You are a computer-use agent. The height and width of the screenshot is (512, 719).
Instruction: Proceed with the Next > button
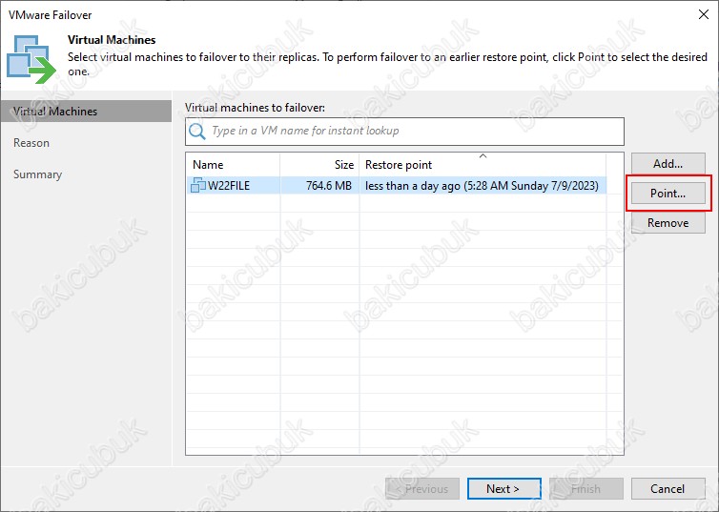point(503,488)
